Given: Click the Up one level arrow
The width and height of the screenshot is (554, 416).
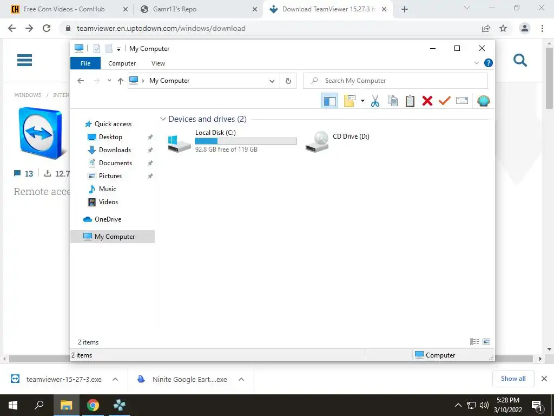Looking at the screenshot, I should click(x=121, y=81).
